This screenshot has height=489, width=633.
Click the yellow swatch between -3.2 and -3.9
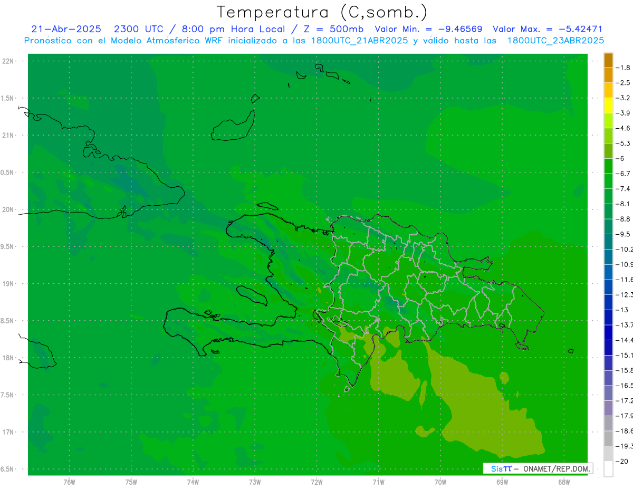pos(608,105)
